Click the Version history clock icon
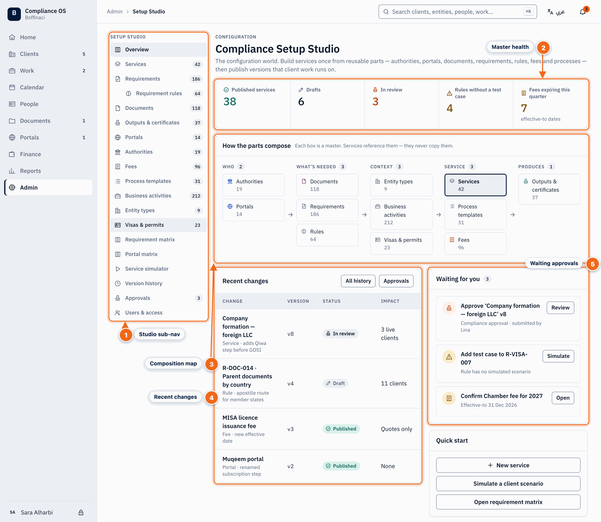Screen dimensions: 601x522 [118, 283]
